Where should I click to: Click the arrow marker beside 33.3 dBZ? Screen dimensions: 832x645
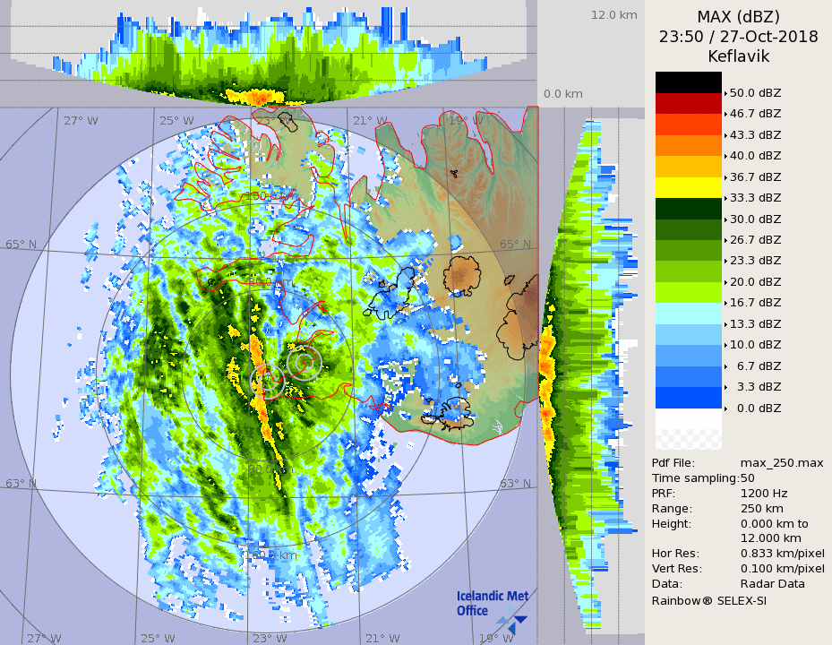[x=725, y=198]
